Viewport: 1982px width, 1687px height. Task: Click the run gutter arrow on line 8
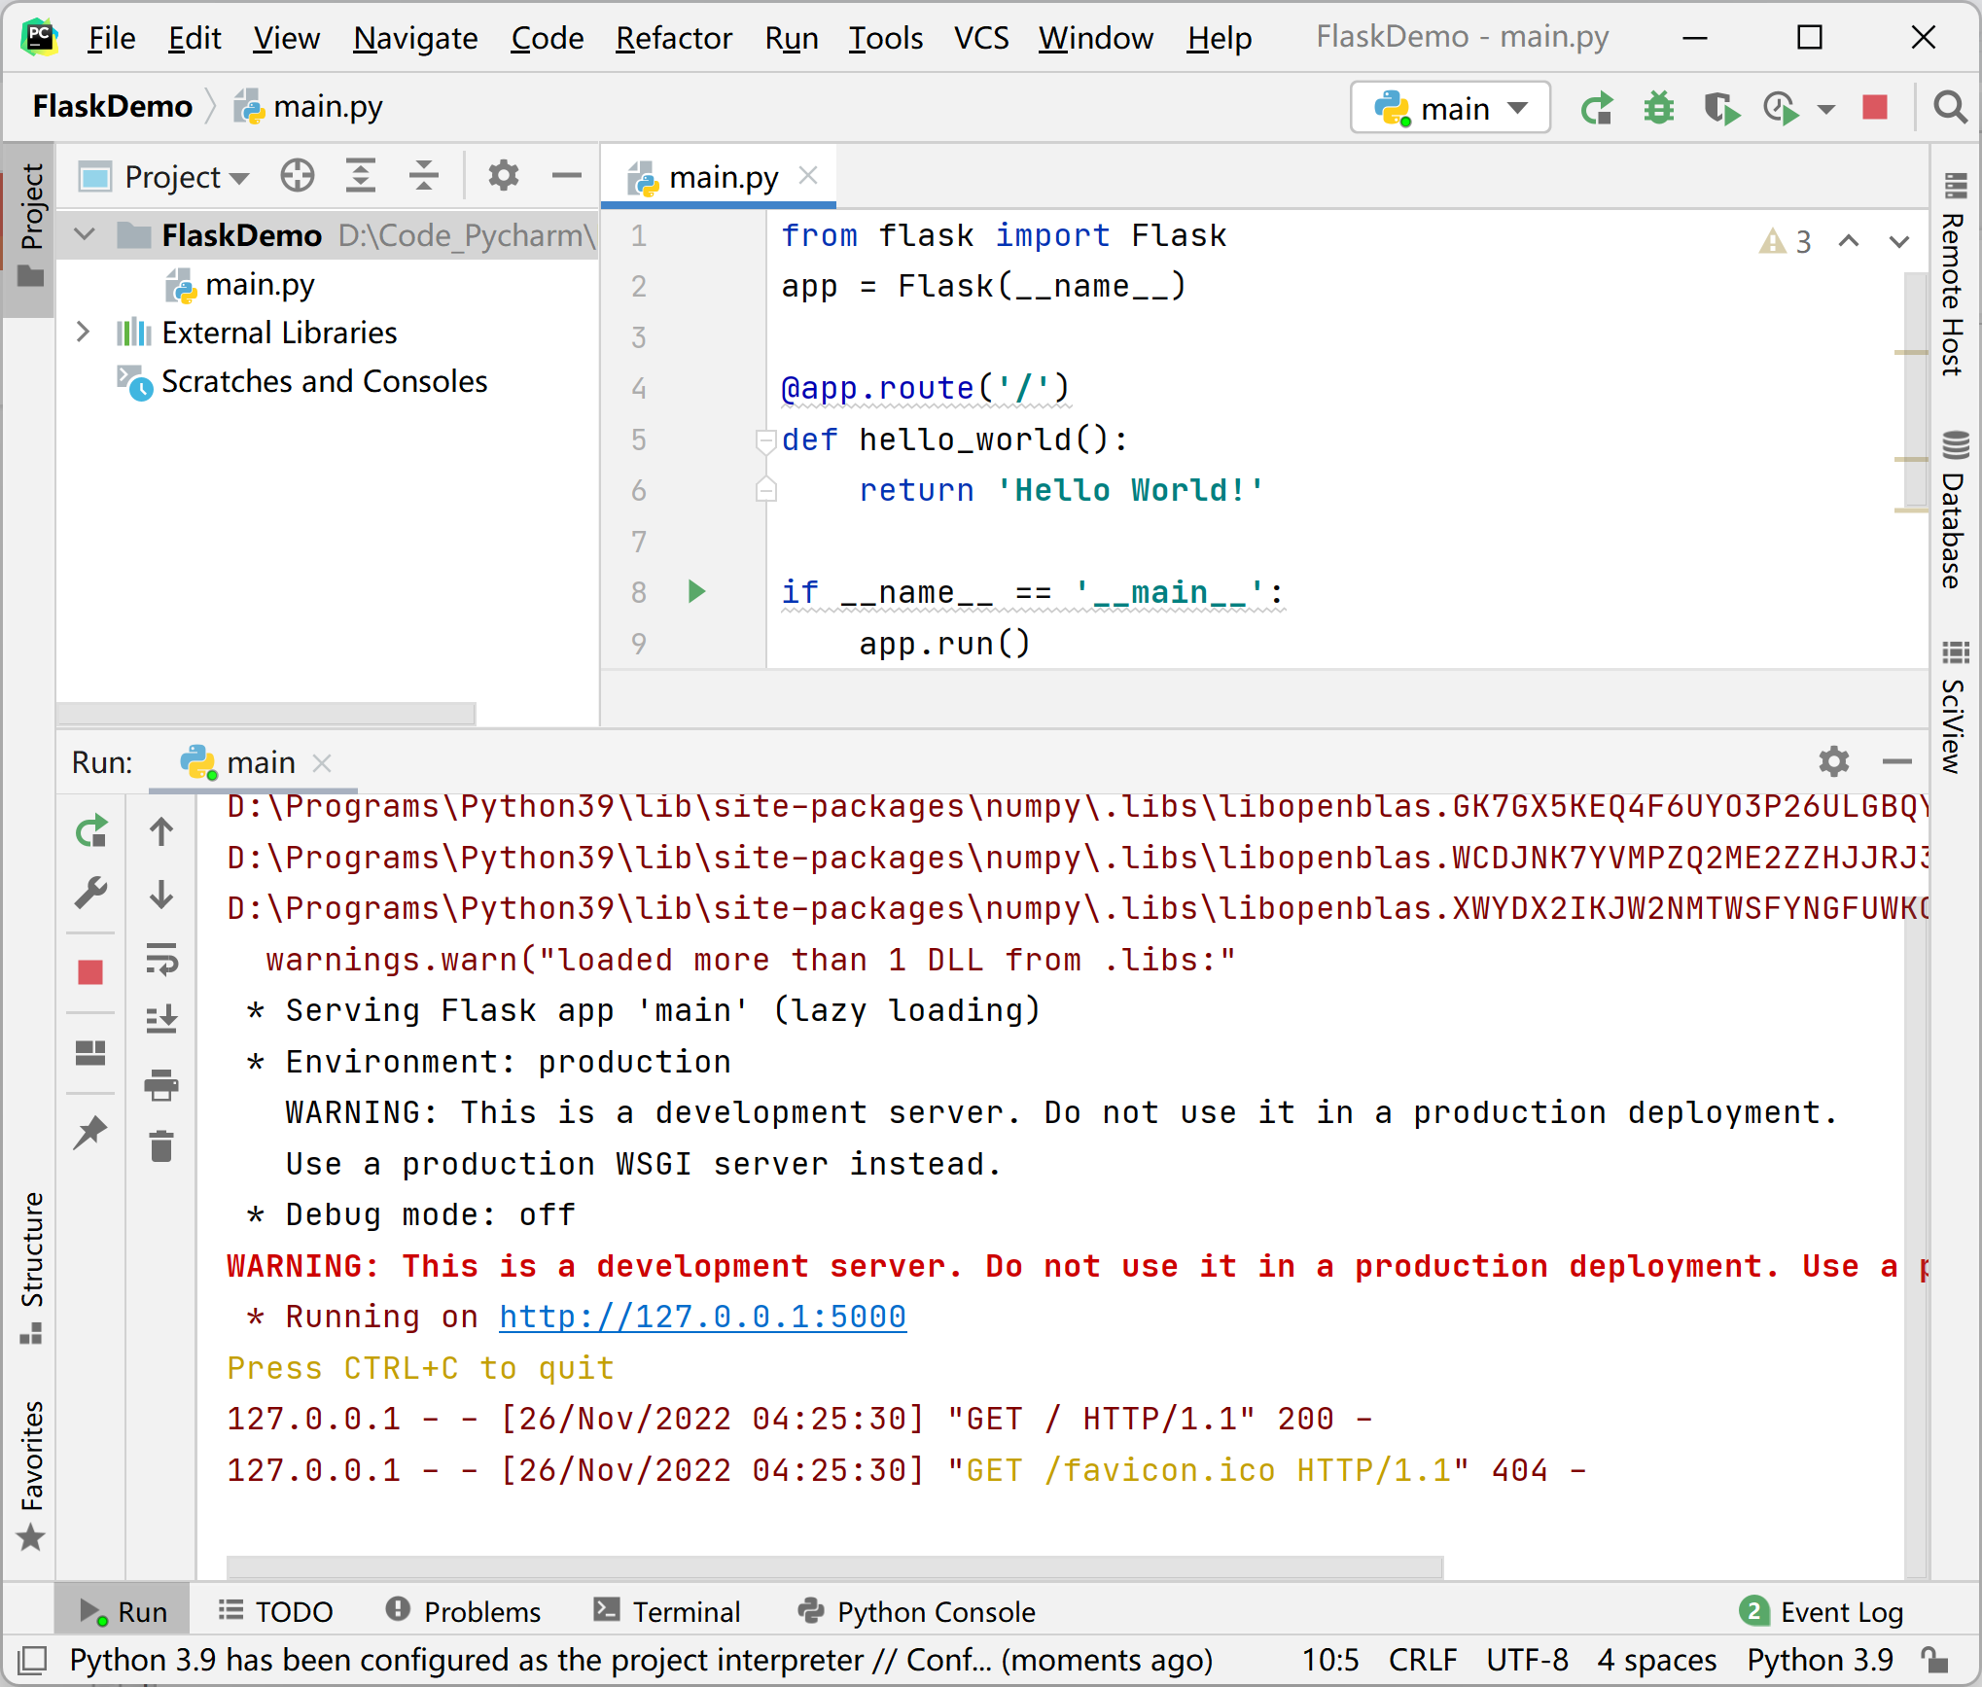[x=696, y=591]
